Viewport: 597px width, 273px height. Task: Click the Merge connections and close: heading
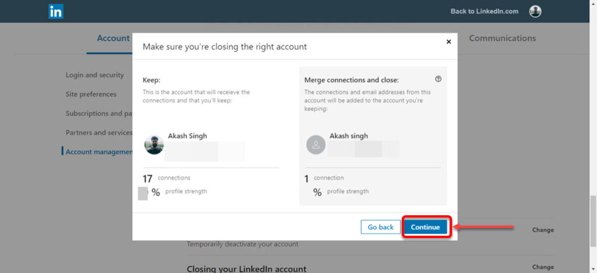[352, 80]
